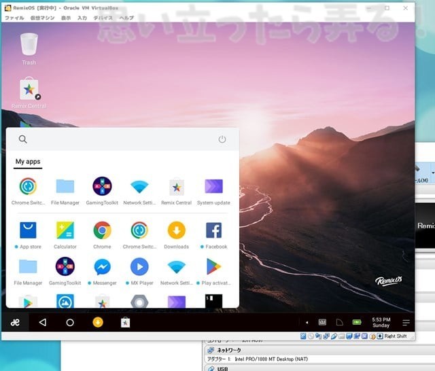Launch the App store app
This screenshot has height=371, width=435.
coord(28,235)
